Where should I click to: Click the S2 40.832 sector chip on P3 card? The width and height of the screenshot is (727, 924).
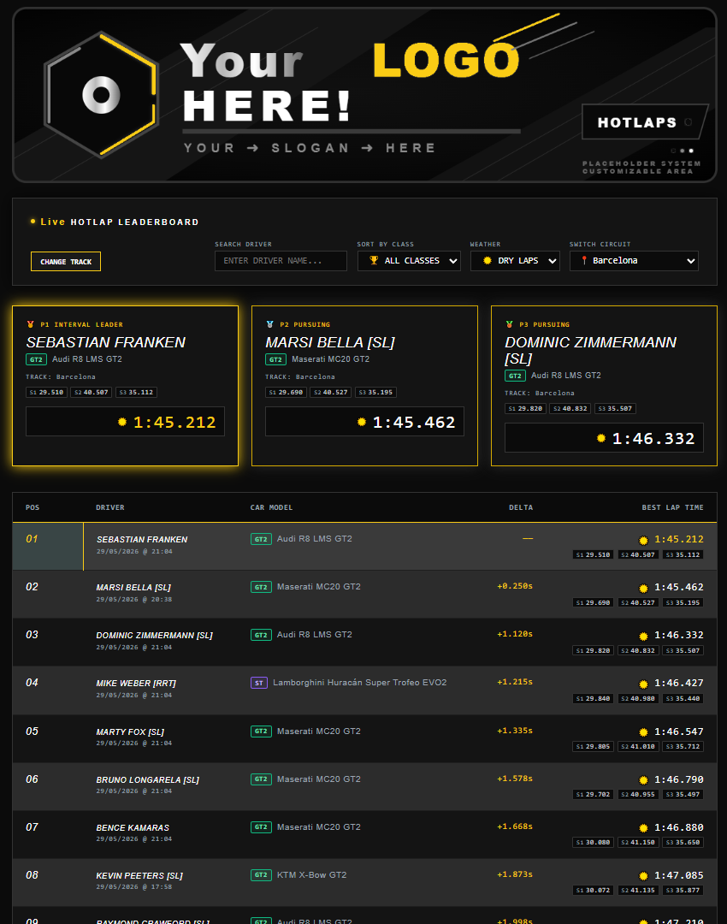click(570, 409)
